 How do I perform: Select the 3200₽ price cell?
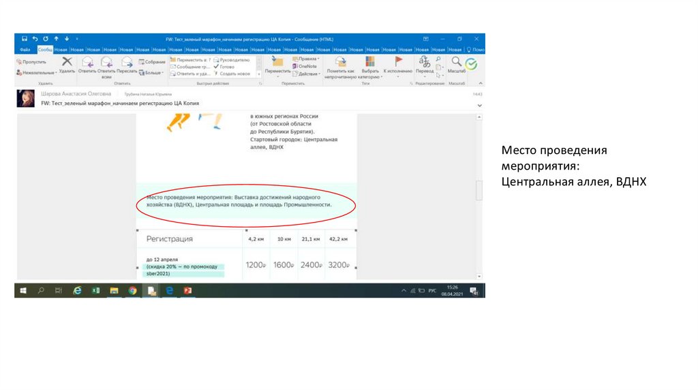tap(339, 265)
